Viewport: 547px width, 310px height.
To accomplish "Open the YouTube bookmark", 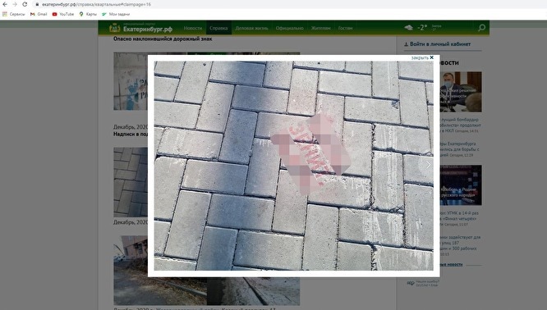I will [63, 14].
